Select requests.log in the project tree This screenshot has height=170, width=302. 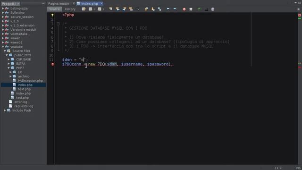(x=24, y=106)
